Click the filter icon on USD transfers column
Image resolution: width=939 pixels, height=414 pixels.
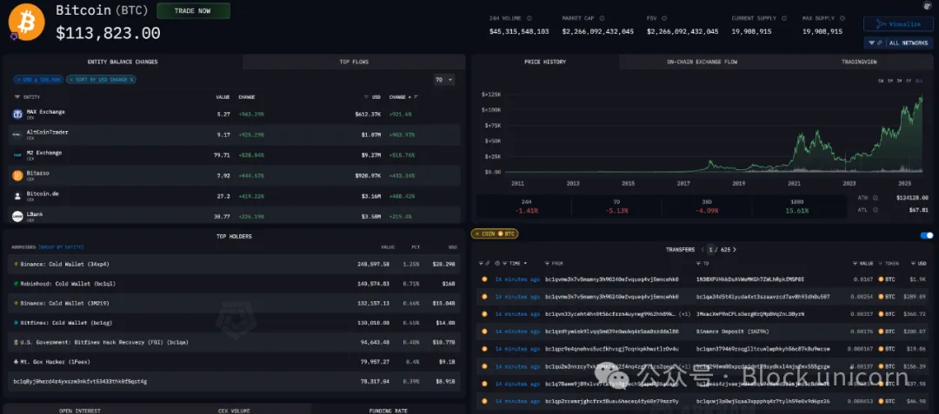pos(912,263)
